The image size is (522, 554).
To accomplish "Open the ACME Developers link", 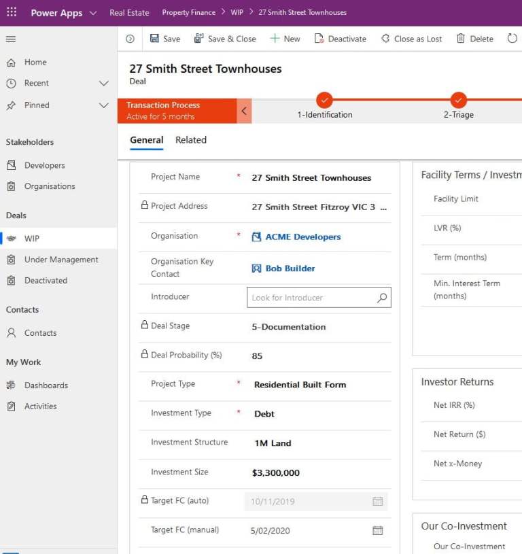I will click(x=303, y=237).
